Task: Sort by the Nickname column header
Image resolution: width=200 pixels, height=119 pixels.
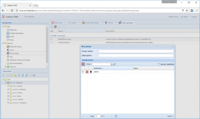Action: (113, 68)
